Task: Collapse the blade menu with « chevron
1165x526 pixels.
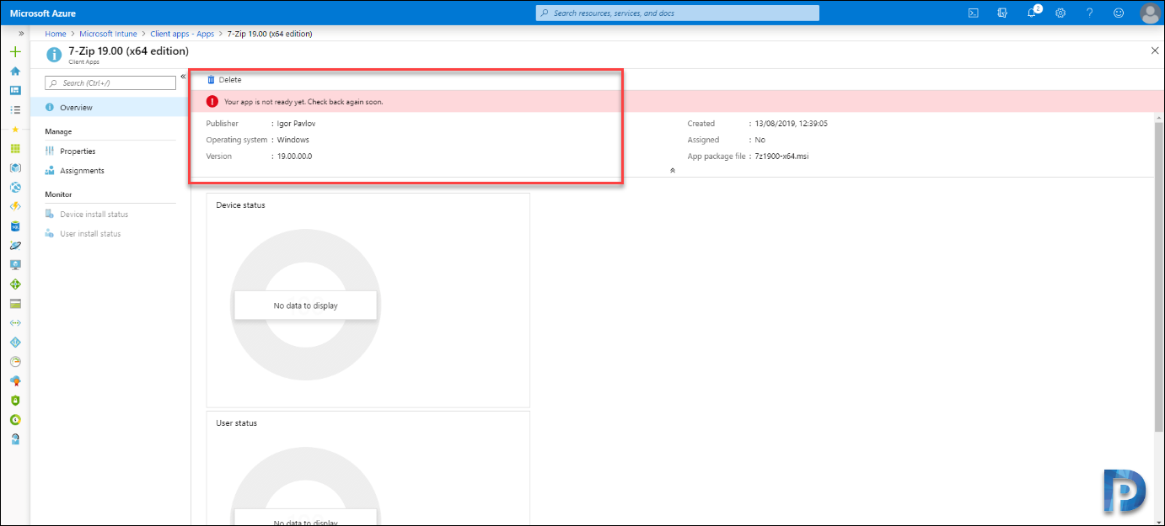Action: 183,77
